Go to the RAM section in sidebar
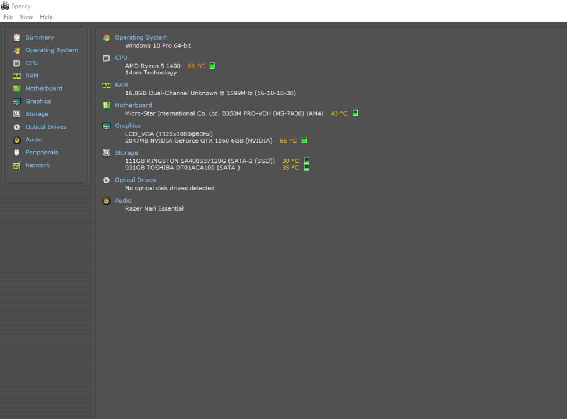The width and height of the screenshot is (567, 419). (x=32, y=76)
